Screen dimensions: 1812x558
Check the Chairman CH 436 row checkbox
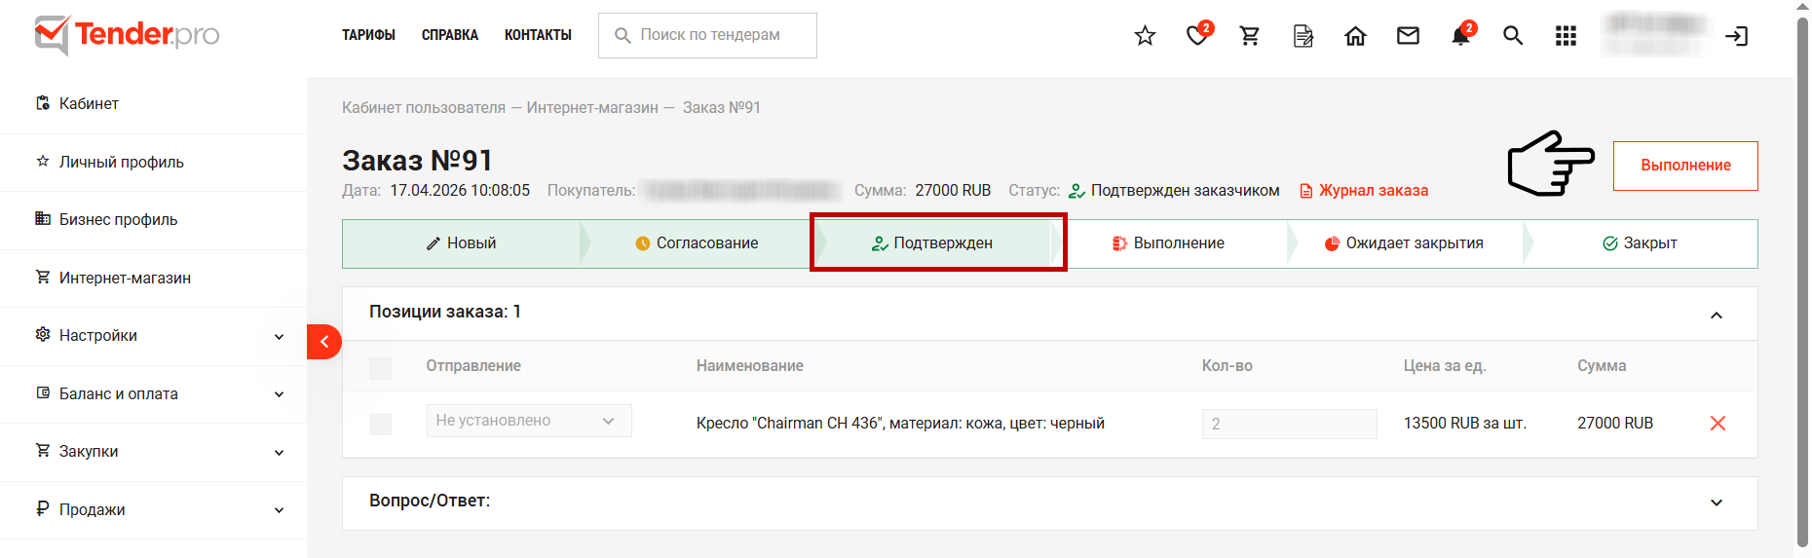(x=381, y=424)
